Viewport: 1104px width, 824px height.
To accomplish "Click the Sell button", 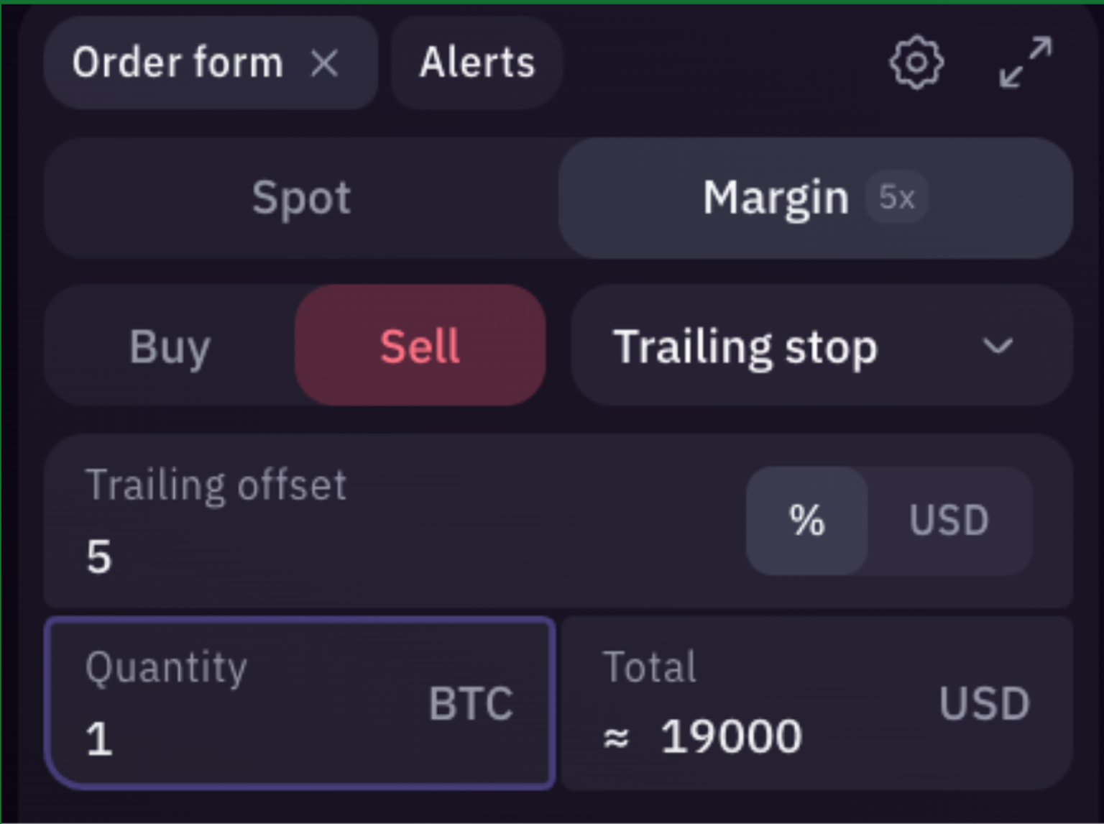I will coord(420,347).
